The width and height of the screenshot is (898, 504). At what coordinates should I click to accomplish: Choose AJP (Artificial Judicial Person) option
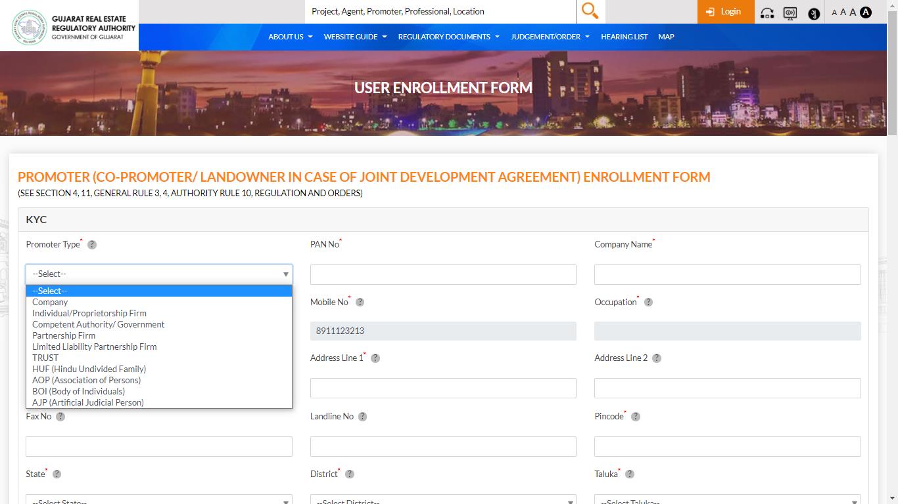159,403
